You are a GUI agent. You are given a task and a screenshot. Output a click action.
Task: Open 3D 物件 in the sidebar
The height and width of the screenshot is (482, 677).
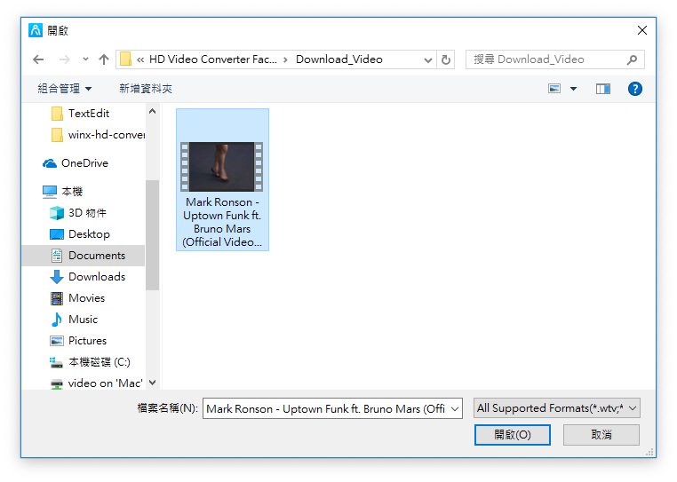click(87, 213)
